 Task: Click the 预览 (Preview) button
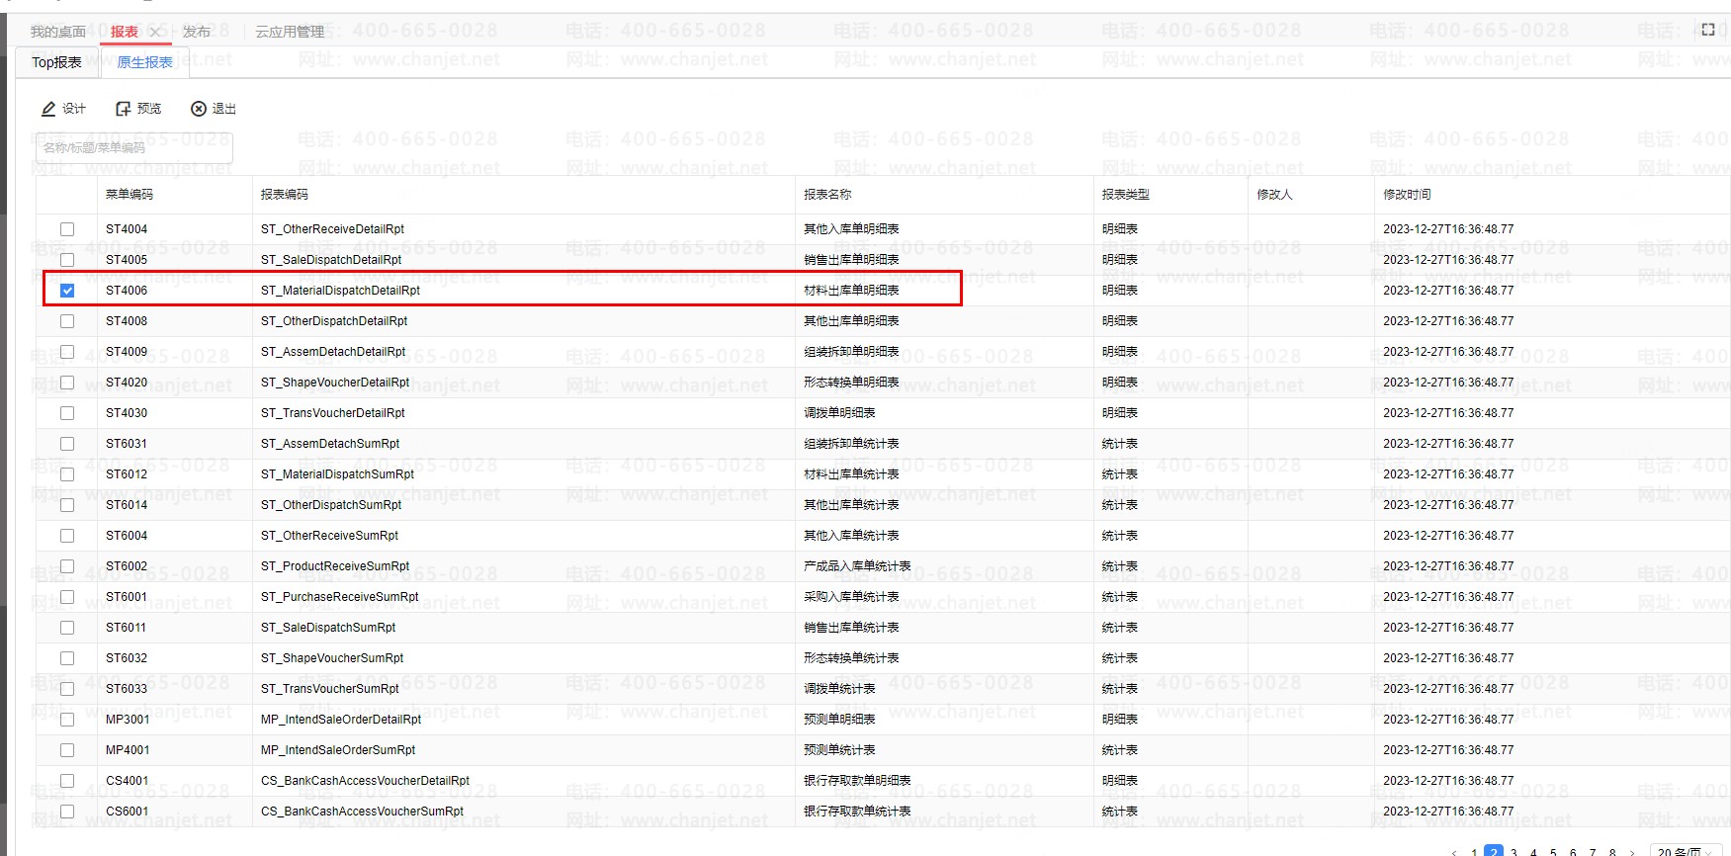coord(138,109)
